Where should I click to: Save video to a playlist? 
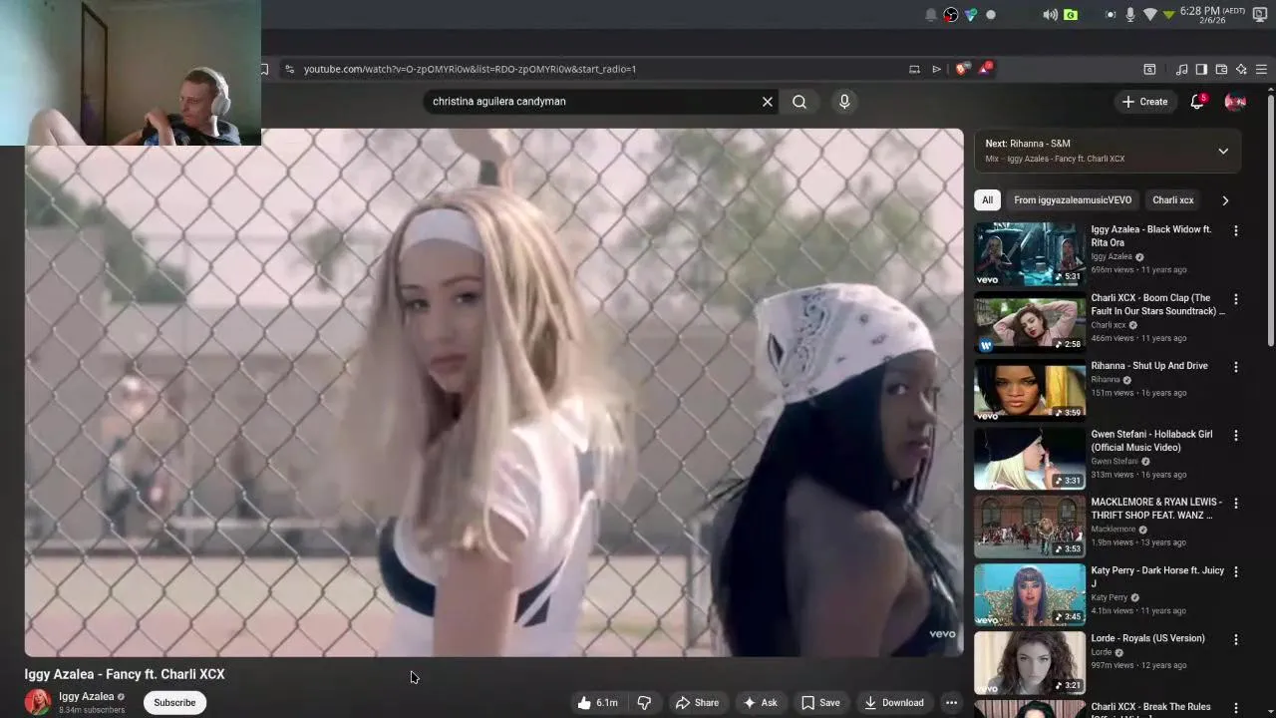tap(820, 703)
